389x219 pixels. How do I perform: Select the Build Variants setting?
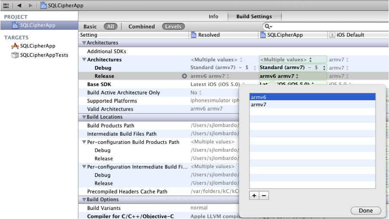(x=104, y=208)
